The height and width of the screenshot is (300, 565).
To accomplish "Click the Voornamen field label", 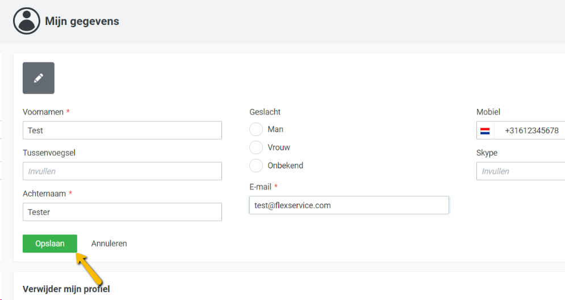I will [43, 112].
